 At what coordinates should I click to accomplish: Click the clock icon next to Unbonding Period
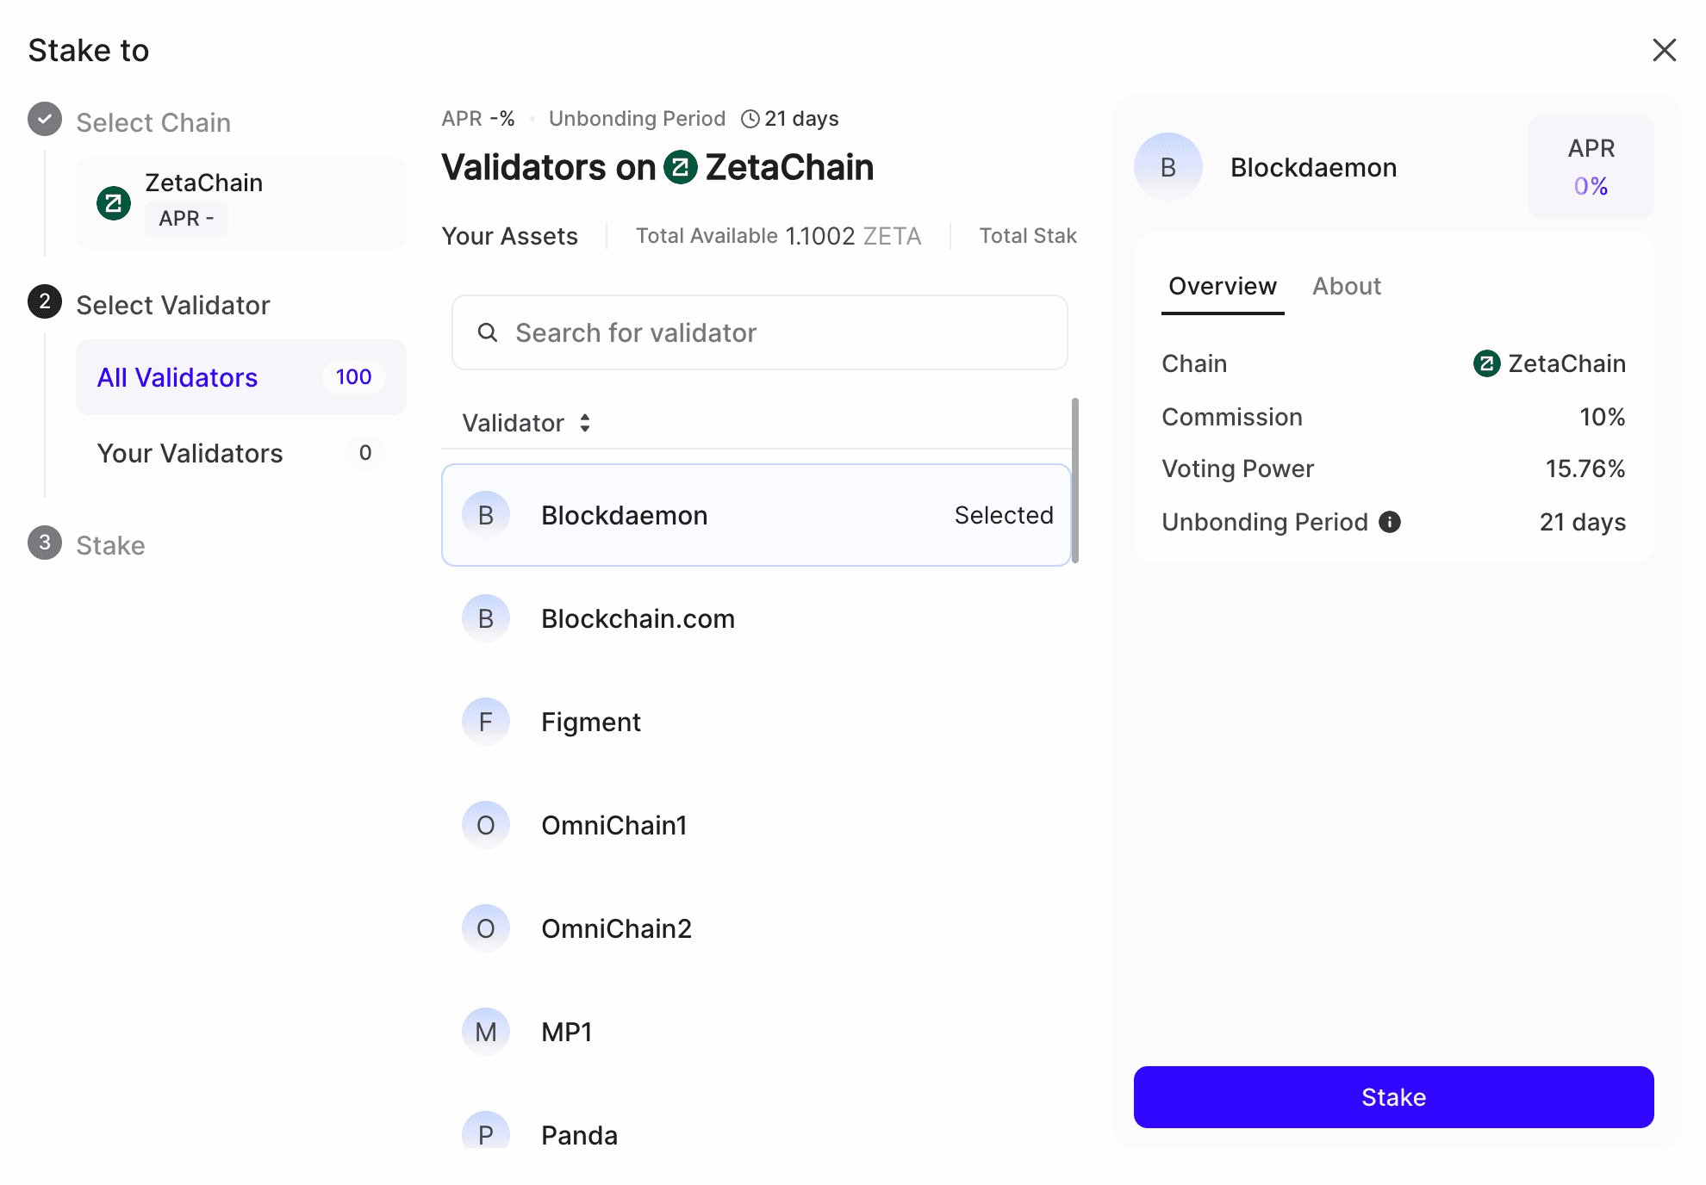[x=749, y=118]
